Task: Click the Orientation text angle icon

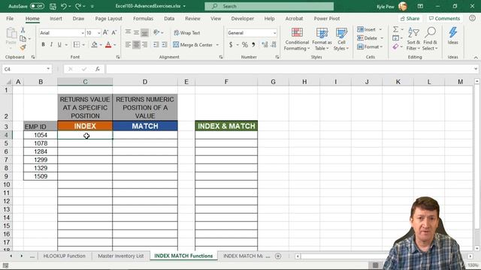Action: 156,32
